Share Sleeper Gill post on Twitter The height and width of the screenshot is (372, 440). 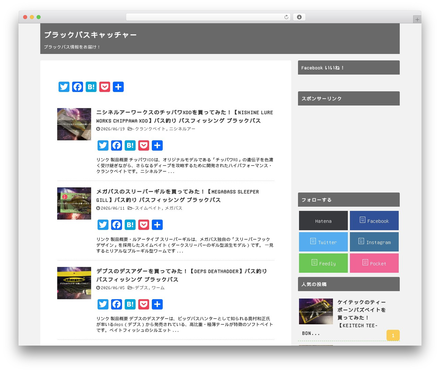[x=103, y=225]
